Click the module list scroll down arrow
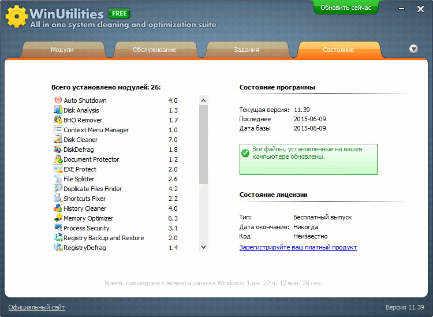433x317 pixels. (x=204, y=247)
